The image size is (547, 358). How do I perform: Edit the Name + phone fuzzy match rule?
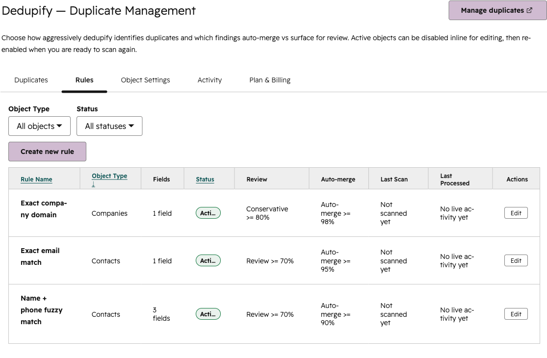click(516, 314)
